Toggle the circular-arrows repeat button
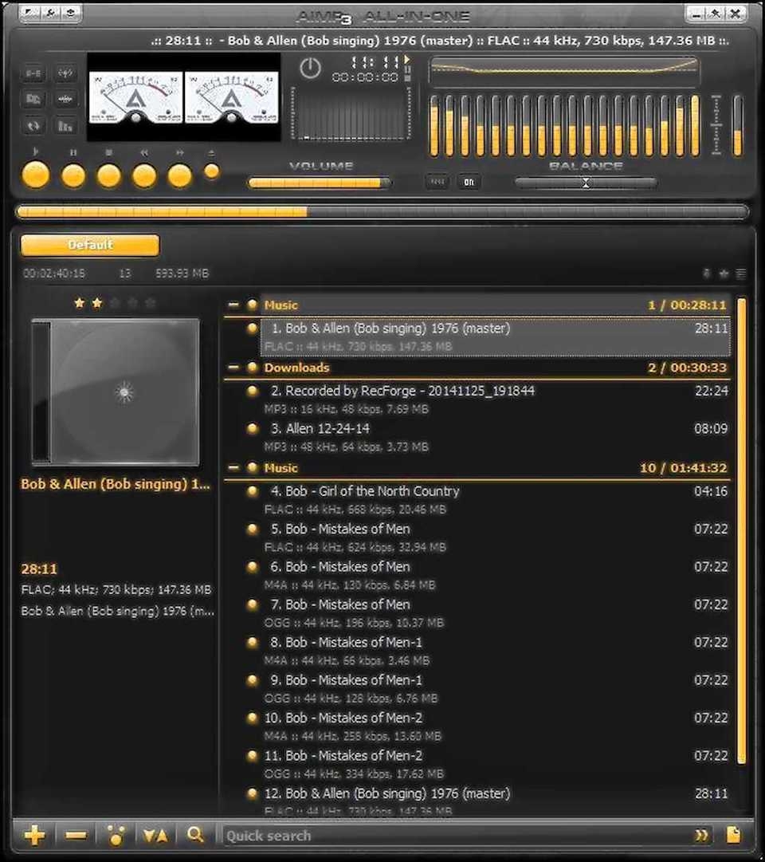 (x=33, y=126)
